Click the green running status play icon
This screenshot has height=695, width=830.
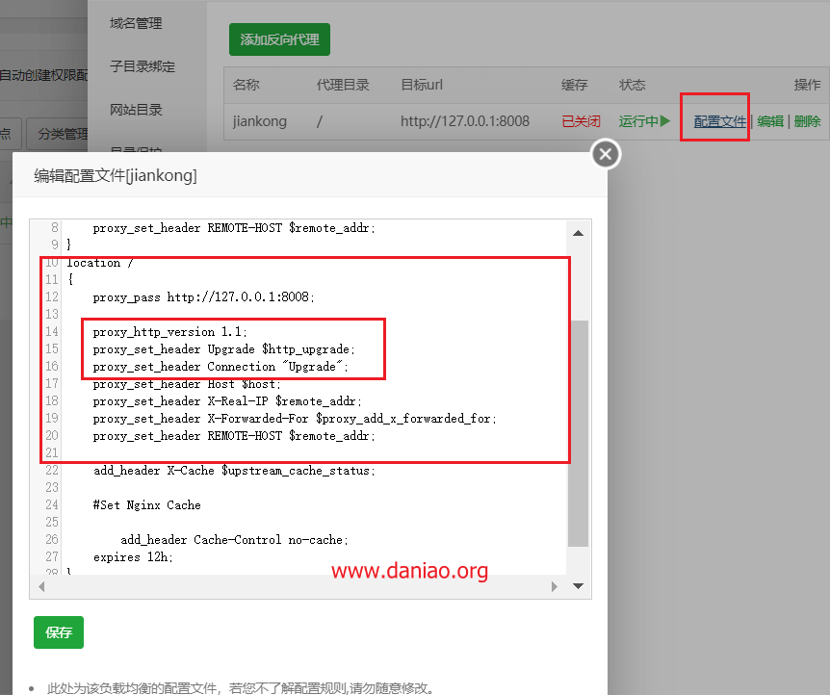[x=665, y=121]
